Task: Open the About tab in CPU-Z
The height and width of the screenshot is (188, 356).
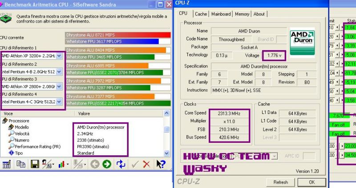Action: [x=259, y=14]
